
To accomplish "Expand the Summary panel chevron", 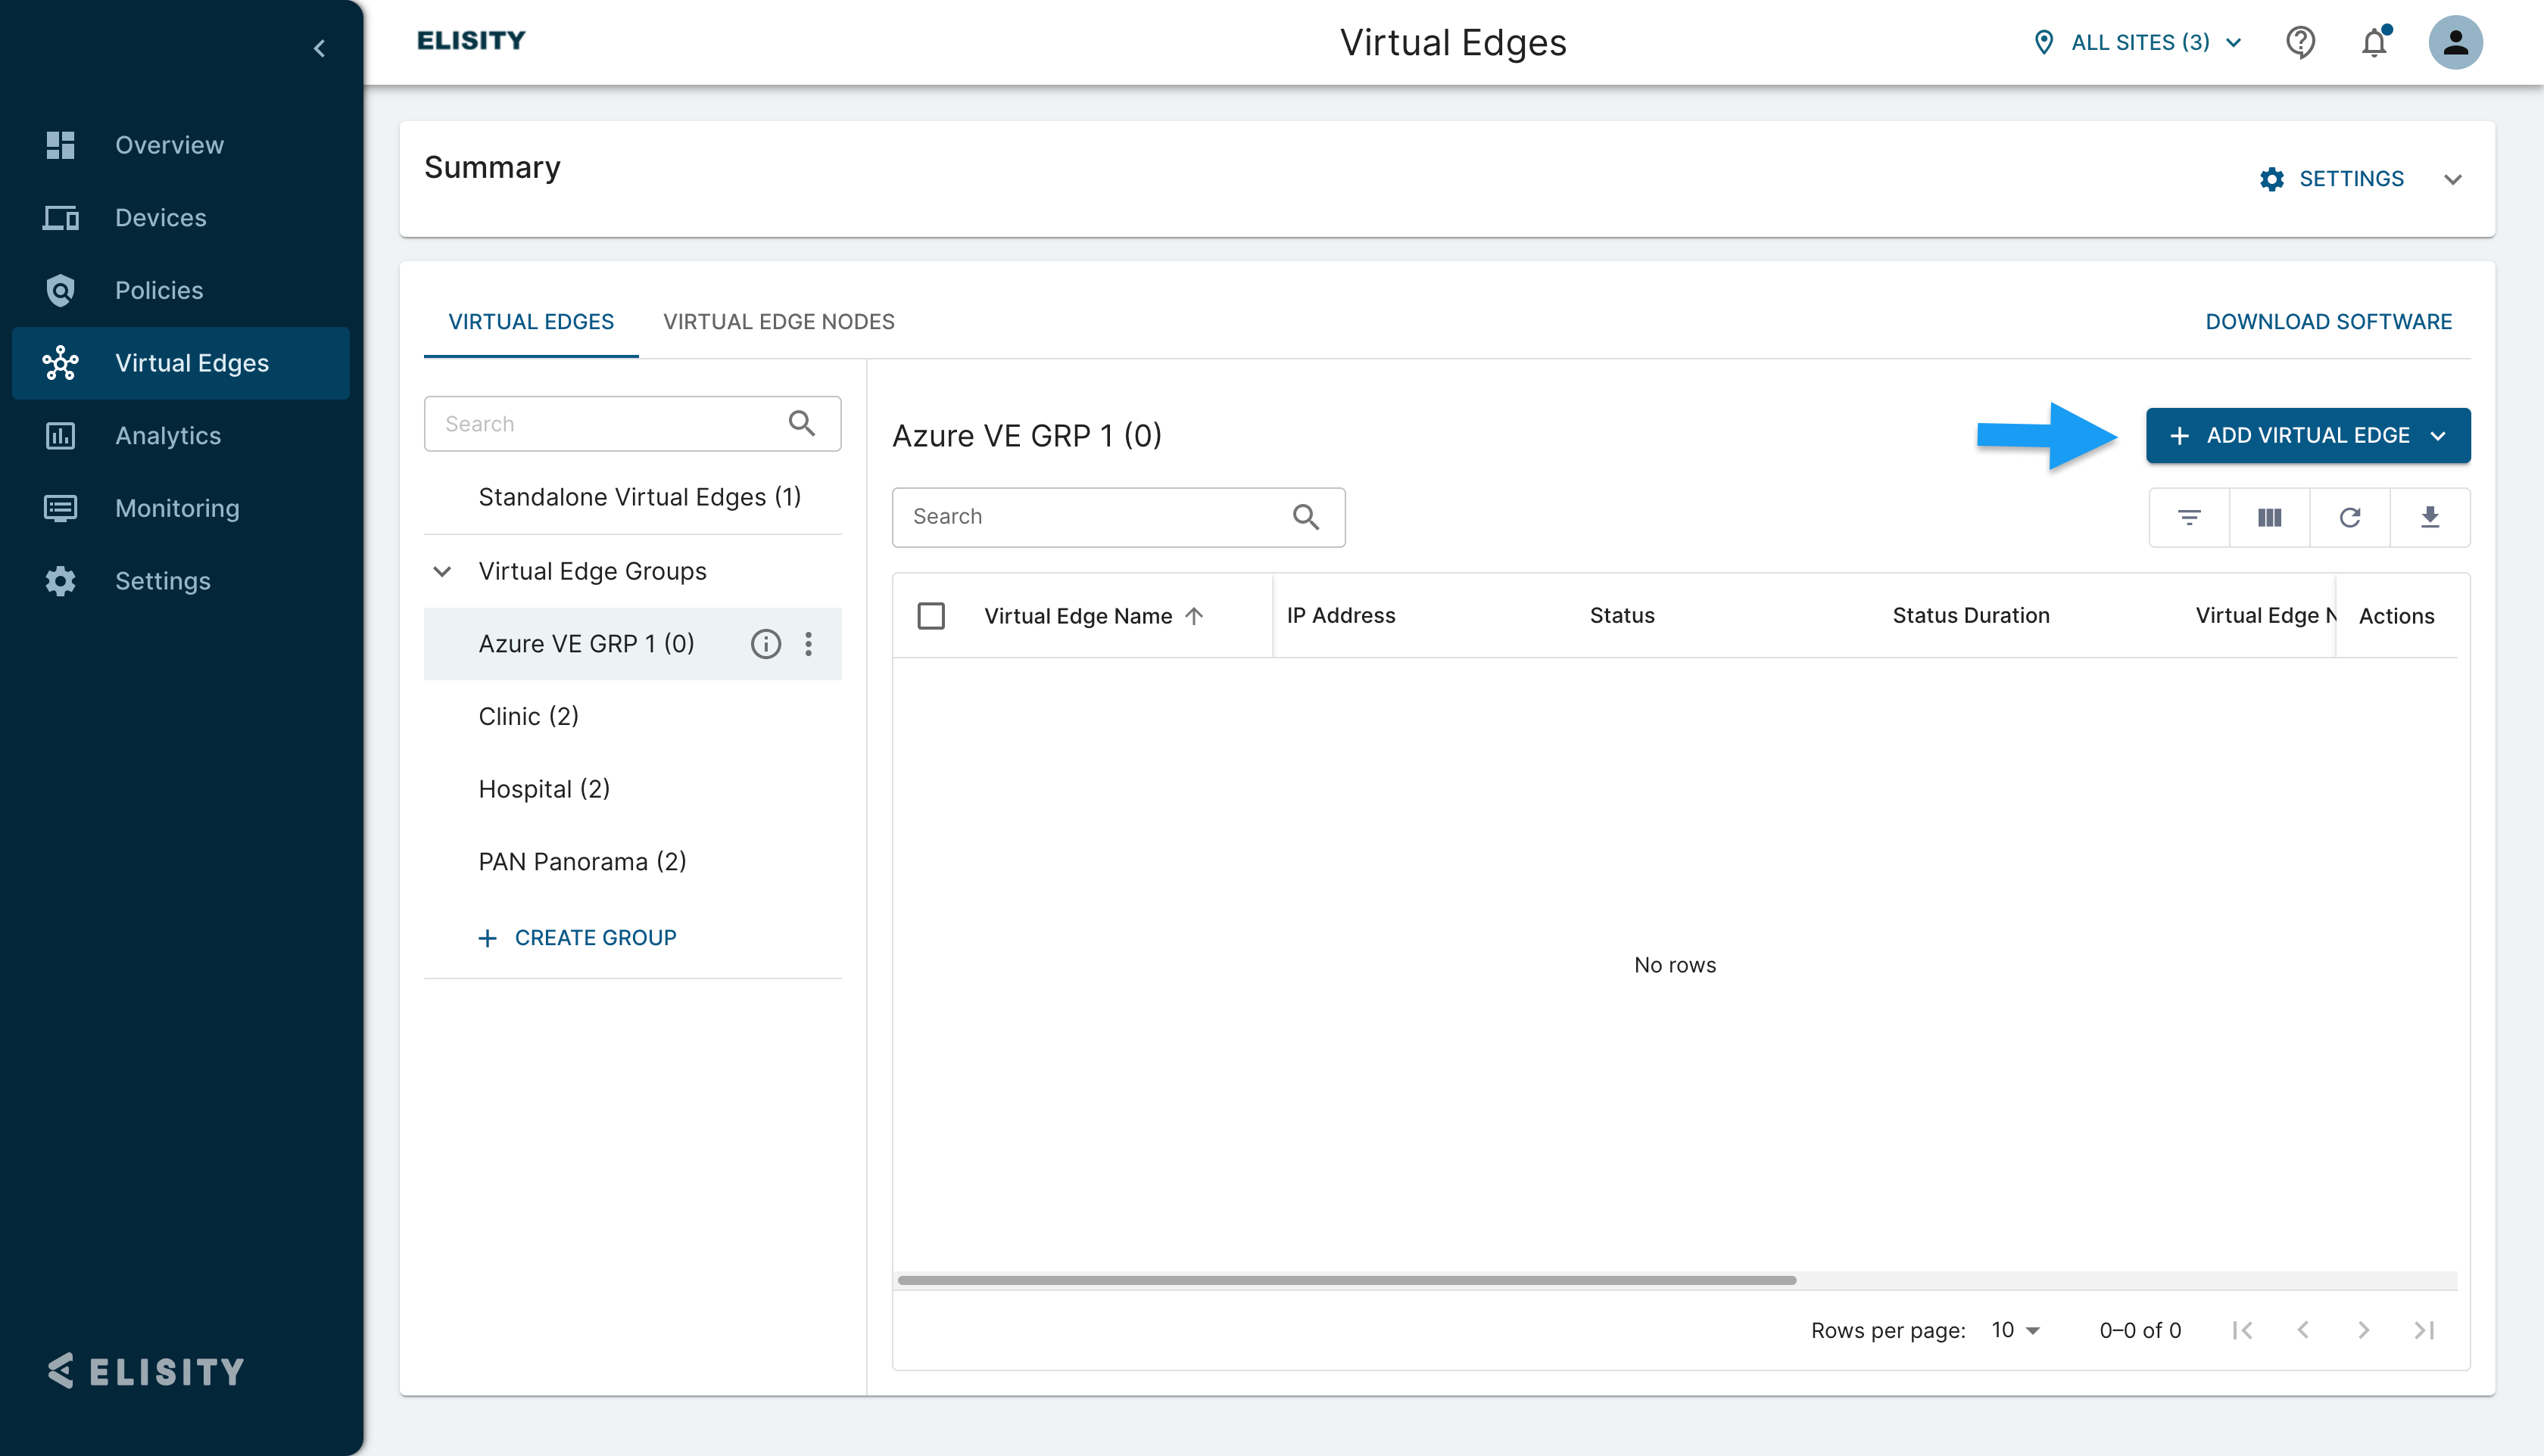I will pos(2452,179).
